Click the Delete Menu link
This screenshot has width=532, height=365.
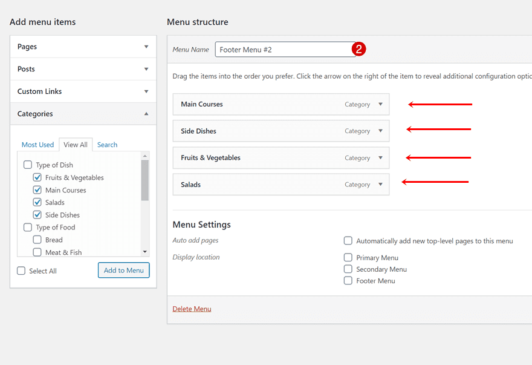click(192, 309)
